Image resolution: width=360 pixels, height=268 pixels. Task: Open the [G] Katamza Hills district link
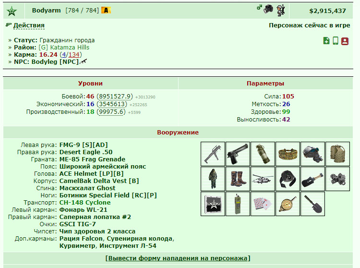[64, 47]
